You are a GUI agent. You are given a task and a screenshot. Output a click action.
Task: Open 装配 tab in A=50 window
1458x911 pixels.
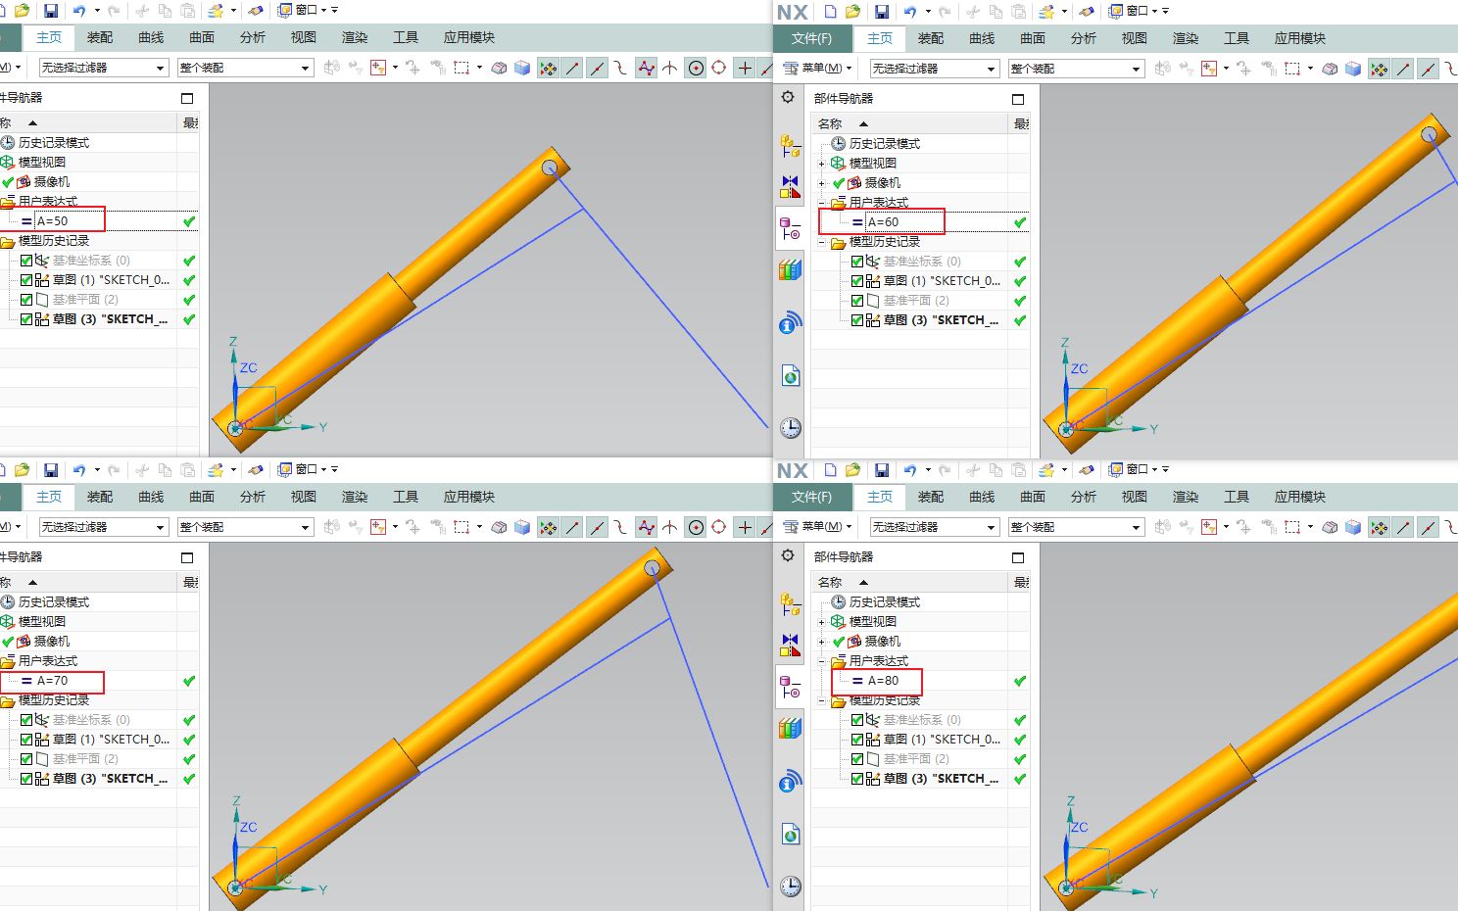(100, 37)
